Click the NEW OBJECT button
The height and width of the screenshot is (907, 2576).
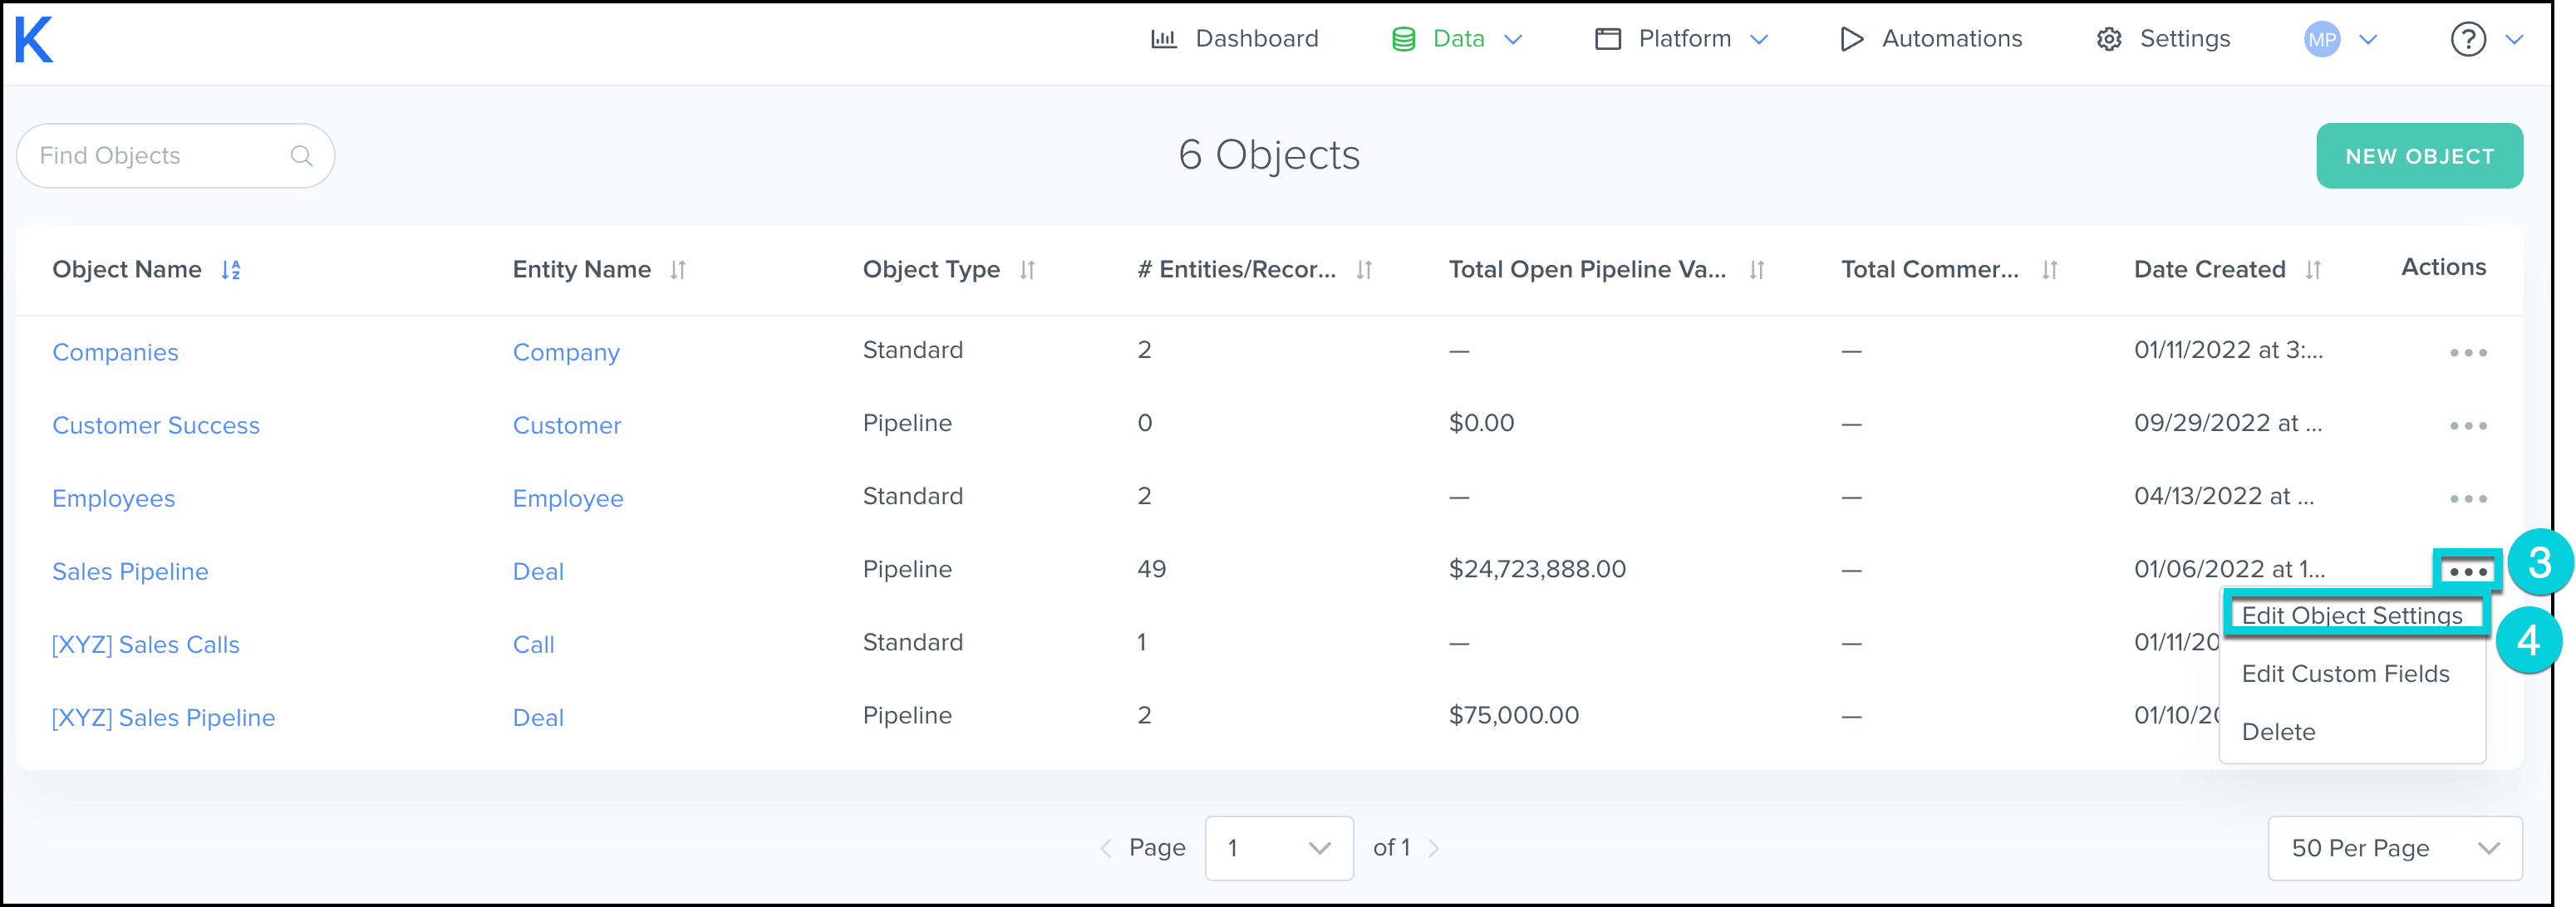[x=2418, y=156]
